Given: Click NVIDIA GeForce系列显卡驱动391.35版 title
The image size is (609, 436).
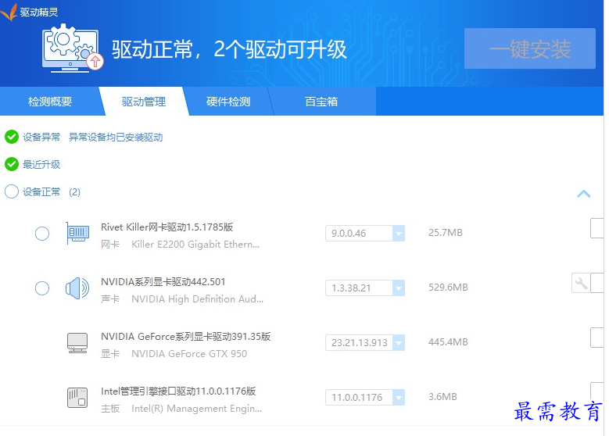Looking at the screenshot, I should (x=185, y=337).
